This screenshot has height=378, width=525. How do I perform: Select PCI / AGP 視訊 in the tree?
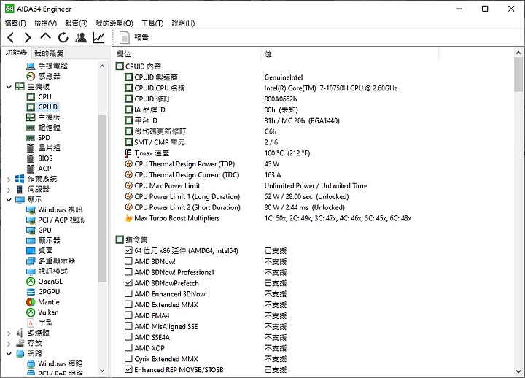[61, 220]
